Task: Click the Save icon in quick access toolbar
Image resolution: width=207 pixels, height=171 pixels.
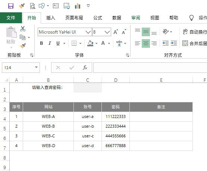Action: (11, 6)
